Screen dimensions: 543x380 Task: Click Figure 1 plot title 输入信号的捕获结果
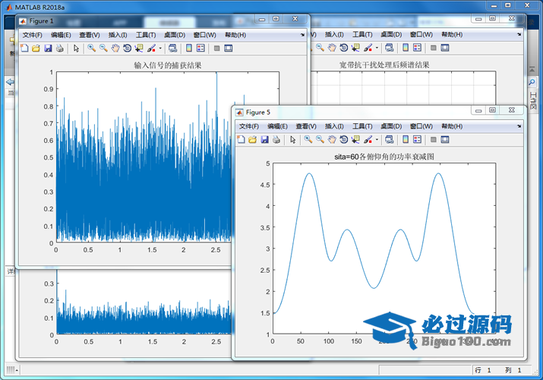tap(168, 65)
